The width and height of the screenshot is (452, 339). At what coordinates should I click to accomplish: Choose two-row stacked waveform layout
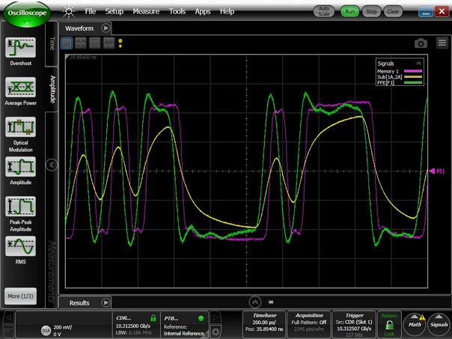(x=95, y=43)
